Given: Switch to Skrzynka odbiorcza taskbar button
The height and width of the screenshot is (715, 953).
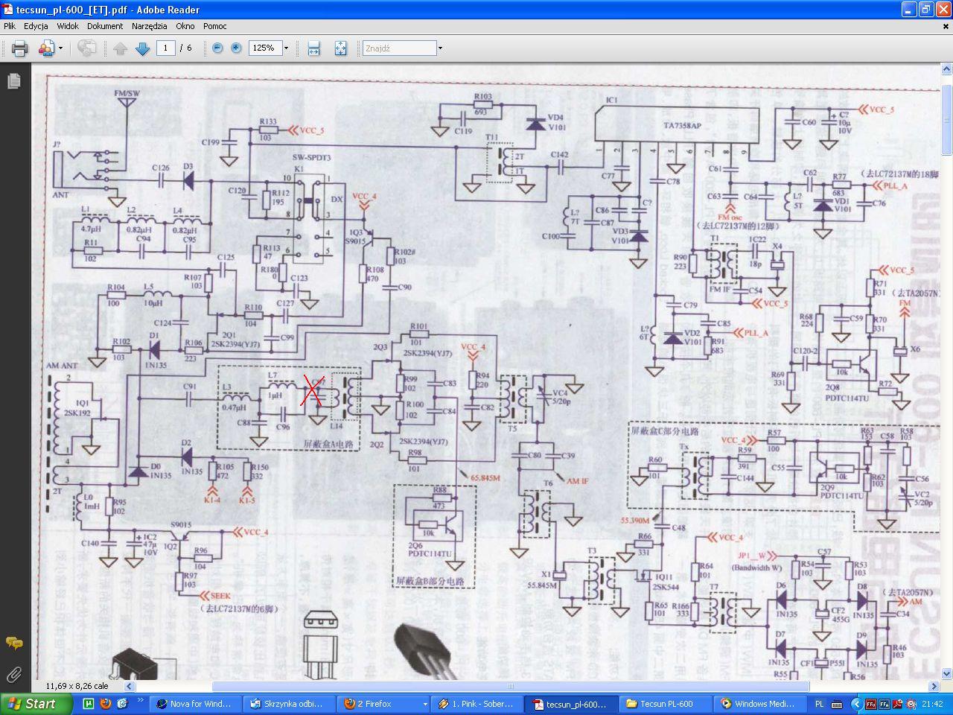Looking at the screenshot, I should click(x=289, y=704).
